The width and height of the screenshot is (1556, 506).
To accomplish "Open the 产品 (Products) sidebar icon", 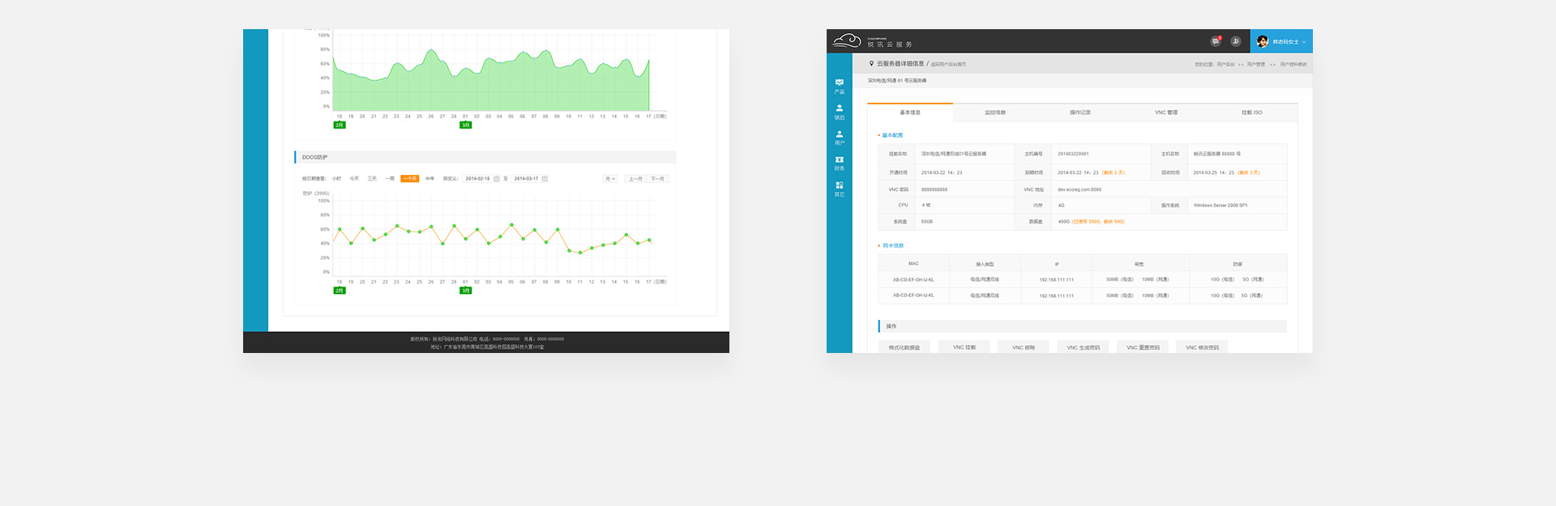I will pyautogui.click(x=839, y=85).
